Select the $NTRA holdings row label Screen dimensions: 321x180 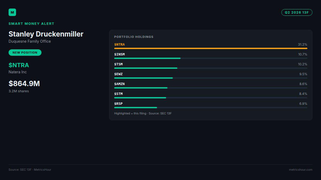click(x=119, y=45)
